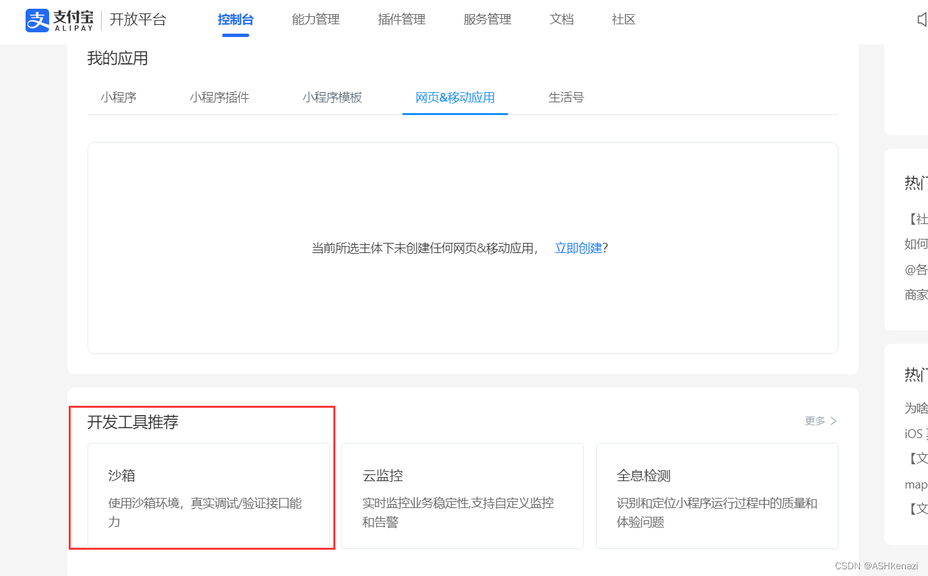Switch to the 小程序 tab
Viewport: 928px width, 576px height.
point(119,98)
